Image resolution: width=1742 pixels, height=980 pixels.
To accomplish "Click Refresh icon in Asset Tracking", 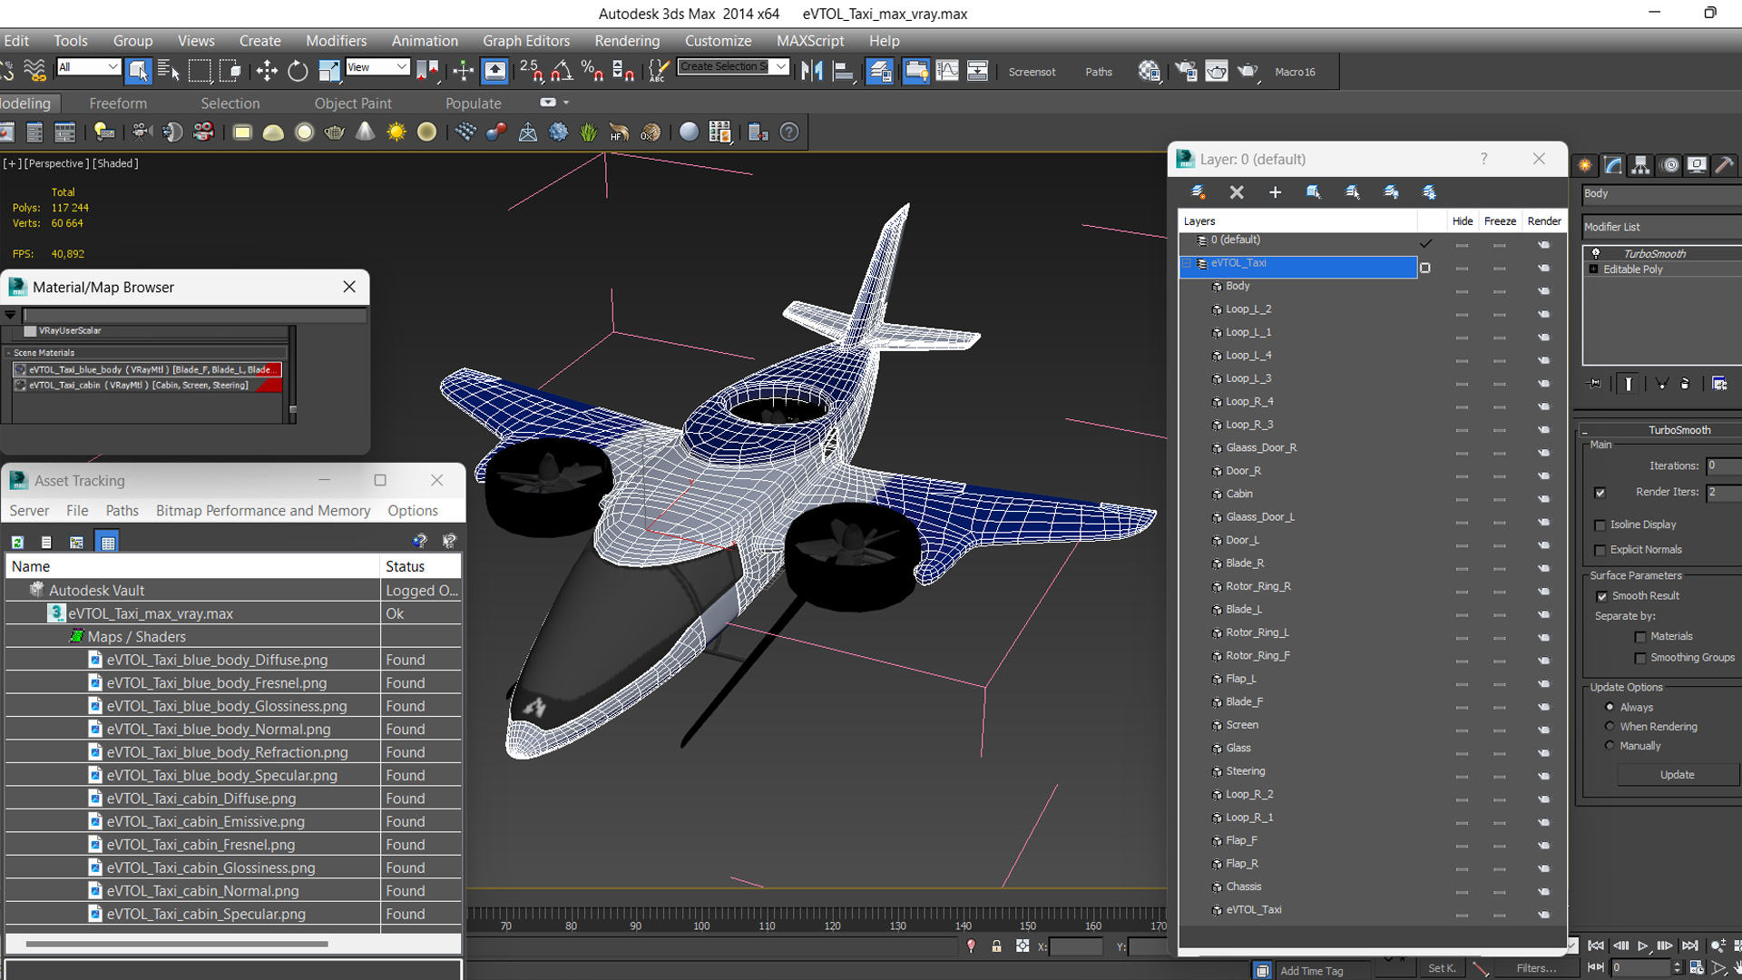I will (17, 542).
